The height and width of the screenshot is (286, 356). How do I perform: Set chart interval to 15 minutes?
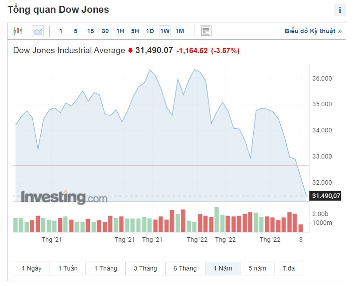coord(90,31)
